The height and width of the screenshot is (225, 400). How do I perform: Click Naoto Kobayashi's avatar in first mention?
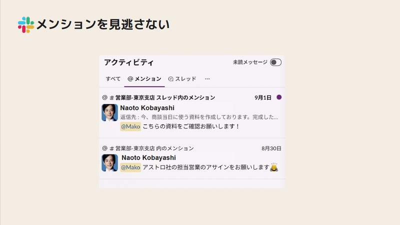point(110,113)
